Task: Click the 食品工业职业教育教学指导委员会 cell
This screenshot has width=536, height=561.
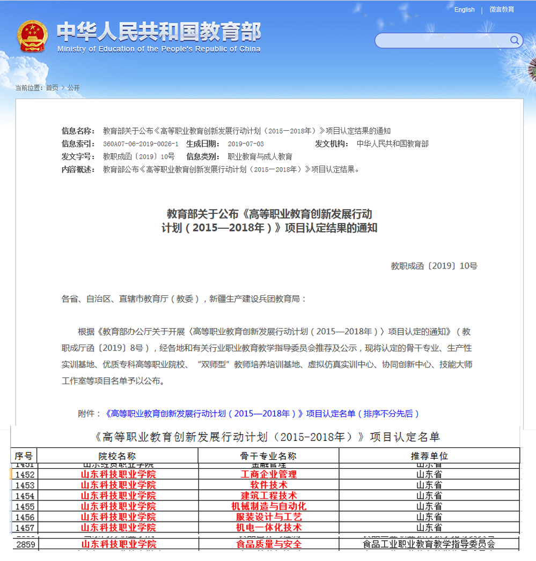Action: click(429, 544)
